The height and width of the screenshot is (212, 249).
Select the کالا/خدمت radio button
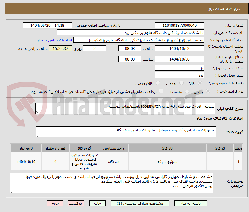(x=158, y=83)
